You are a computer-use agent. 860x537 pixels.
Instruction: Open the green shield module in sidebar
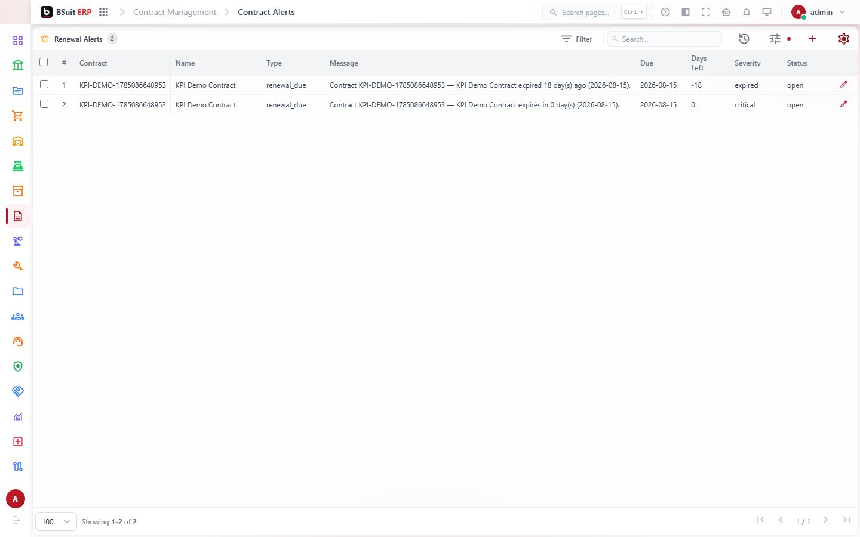pos(18,366)
